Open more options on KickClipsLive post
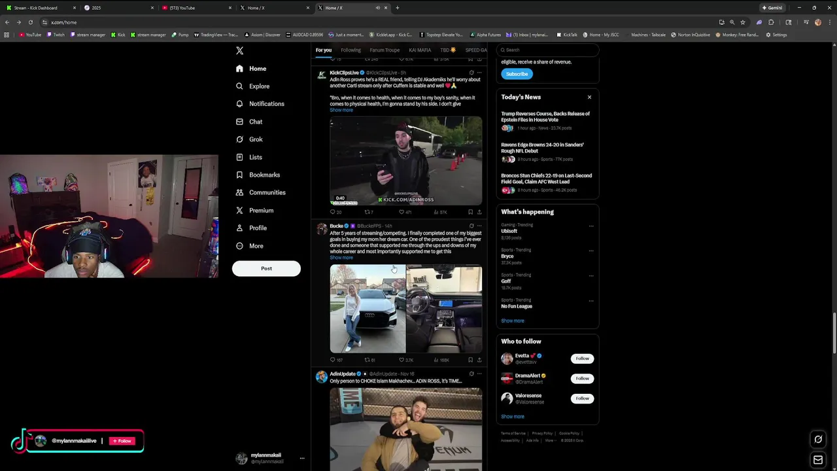Viewport: 837px width, 471px height. 479,73
